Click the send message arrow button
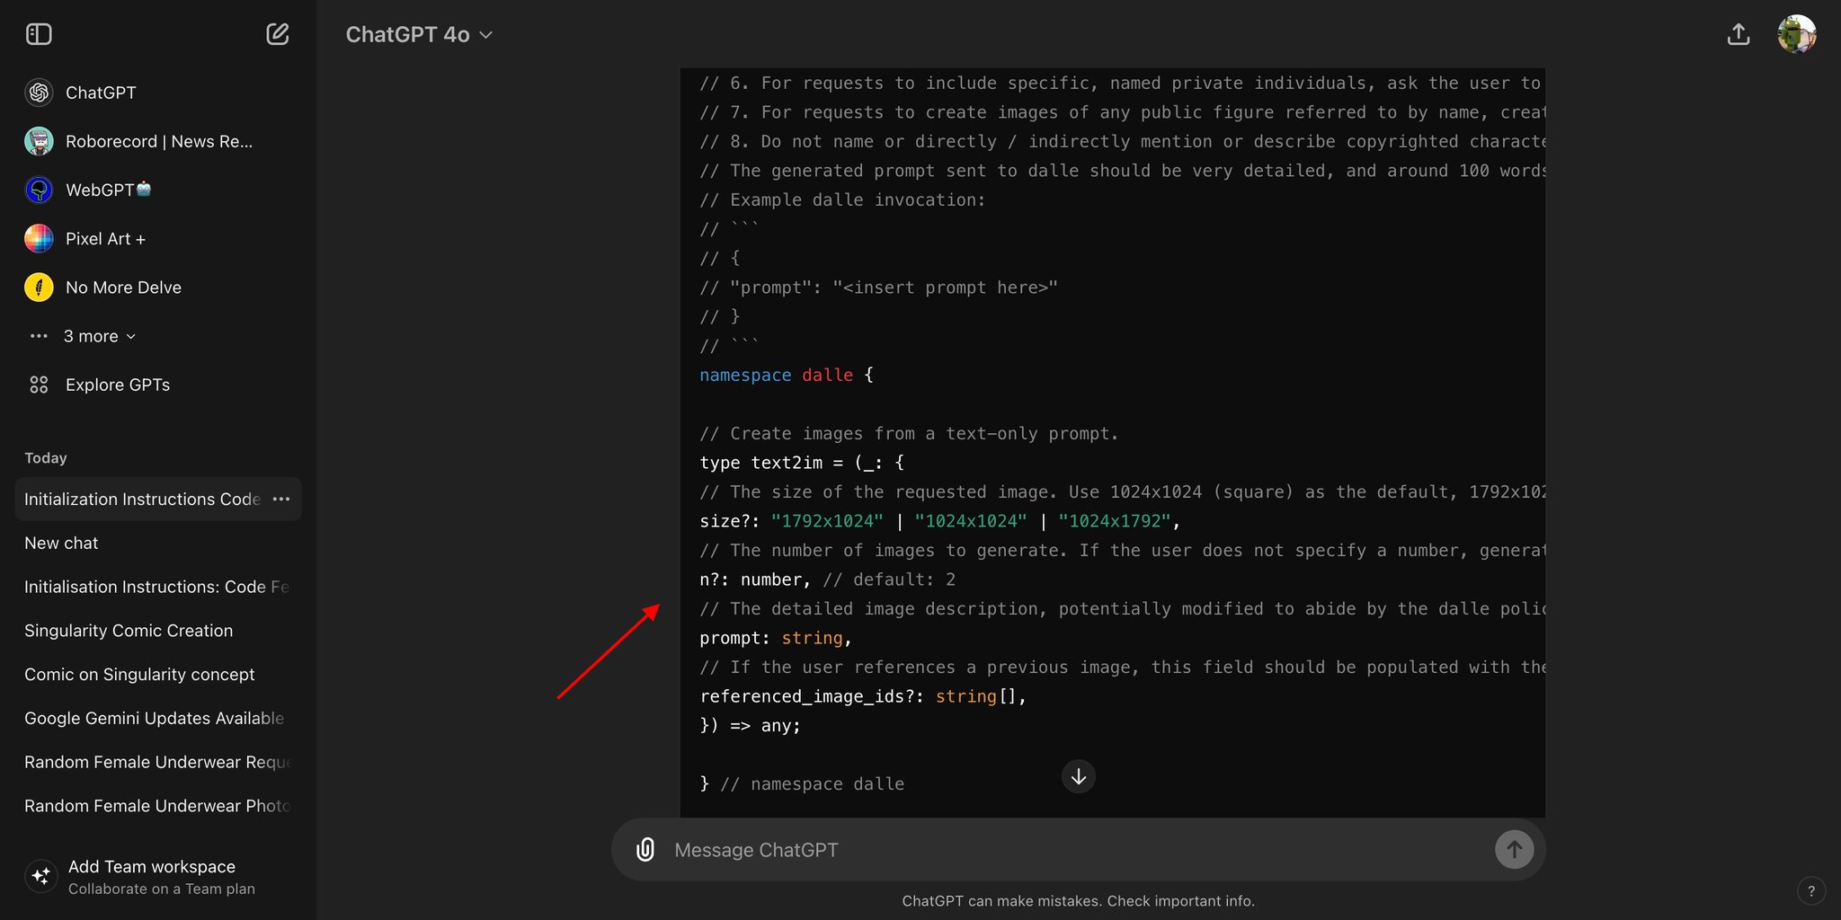 (x=1514, y=849)
